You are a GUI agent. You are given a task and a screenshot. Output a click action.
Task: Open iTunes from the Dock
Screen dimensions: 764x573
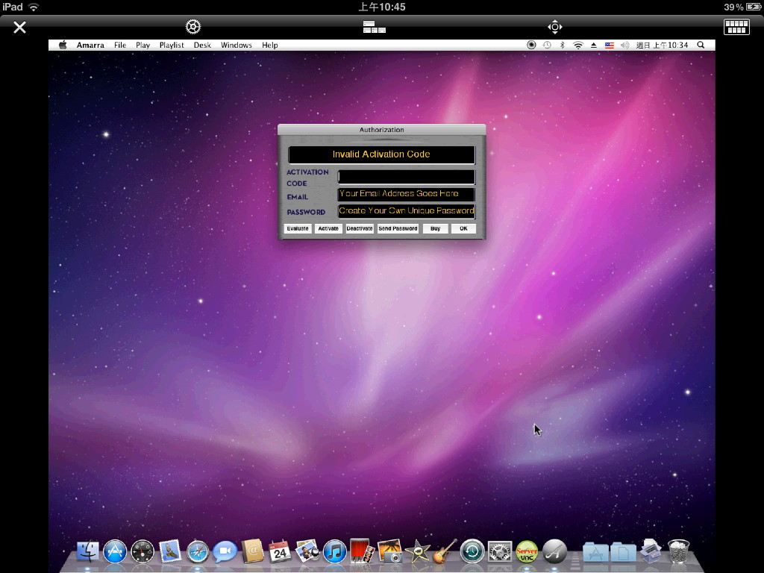click(x=335, y=551)
